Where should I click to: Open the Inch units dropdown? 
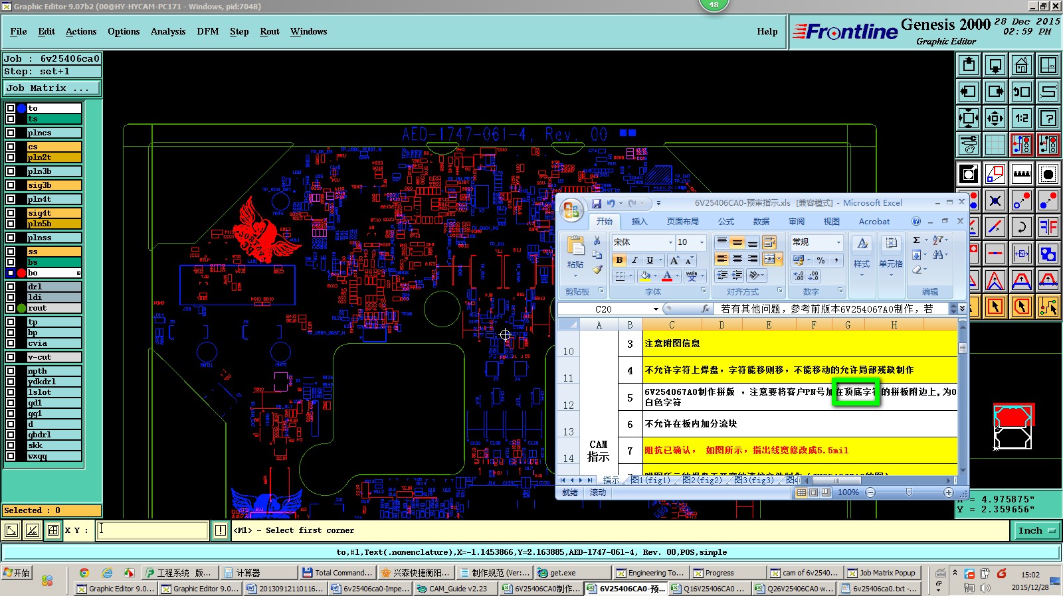(x=1036, y=530)
